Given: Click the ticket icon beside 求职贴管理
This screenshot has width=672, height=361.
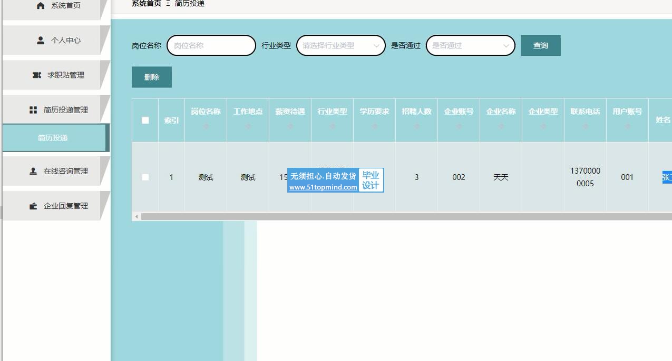Looking at the screenshot, I should click(x=37, y=75).
